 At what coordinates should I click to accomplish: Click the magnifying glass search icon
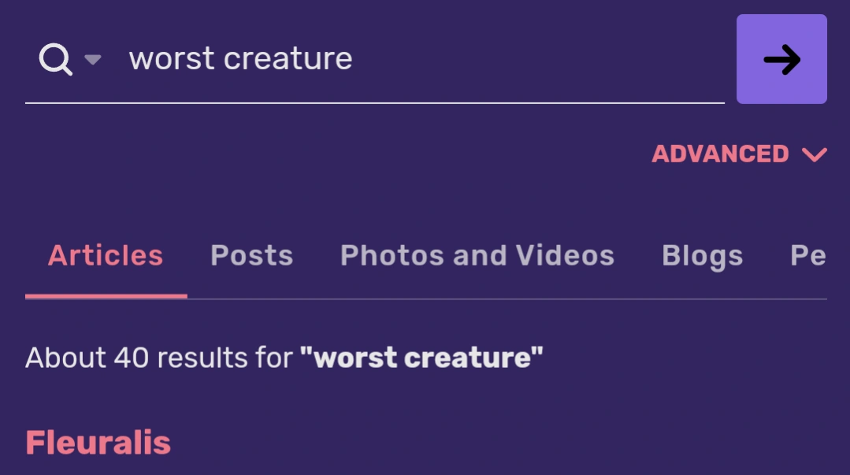(55, 58)
